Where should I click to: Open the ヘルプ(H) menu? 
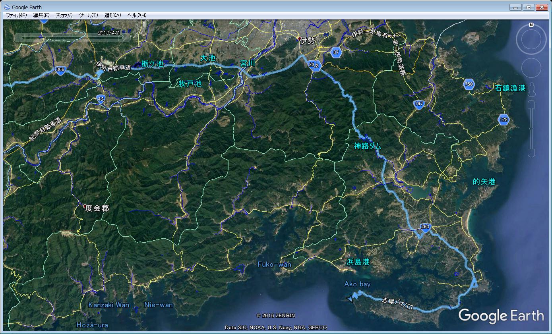point(137,15)
